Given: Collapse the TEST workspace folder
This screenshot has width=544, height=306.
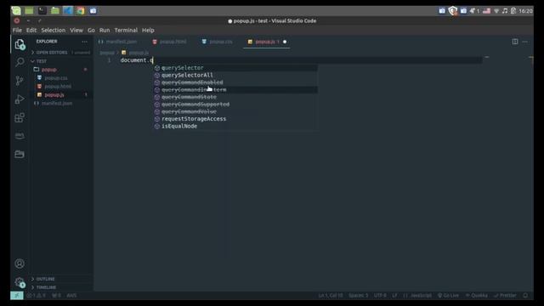Looking at the screenshot, I should [42, 61].
